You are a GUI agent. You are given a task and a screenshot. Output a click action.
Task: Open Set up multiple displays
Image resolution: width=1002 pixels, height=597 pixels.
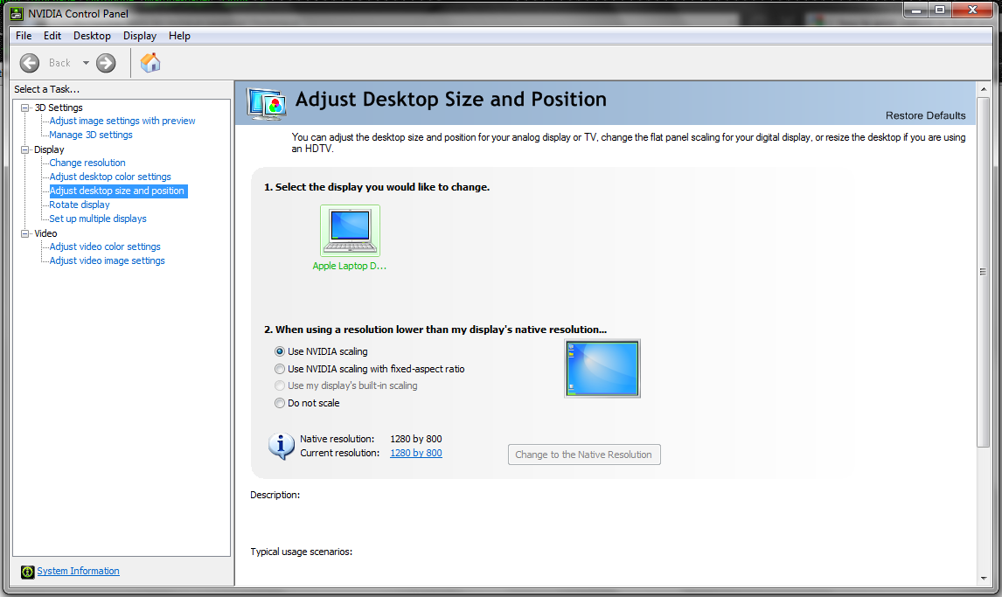(x=98, y=219)
